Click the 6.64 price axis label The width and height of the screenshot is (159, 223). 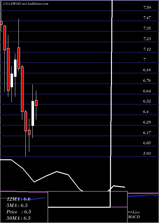[x=147, y=91]
